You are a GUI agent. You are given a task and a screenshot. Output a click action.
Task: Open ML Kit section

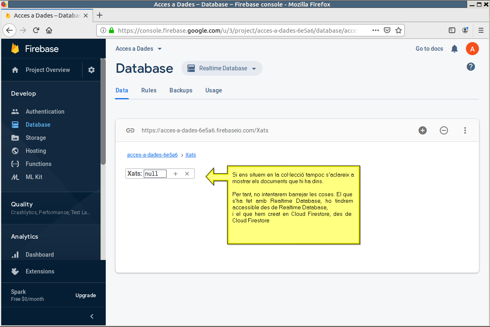34,177
